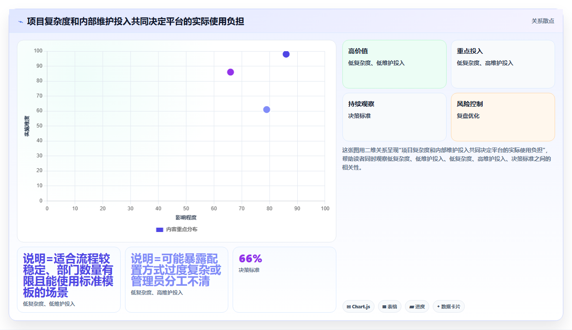572x330 pixels.
Task: Click 复盘优化 in the 风险控制 card
Action: click(468, 116)
